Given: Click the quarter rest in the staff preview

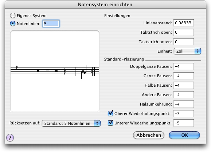Looking at the screenshot, I should click(65, 71).
